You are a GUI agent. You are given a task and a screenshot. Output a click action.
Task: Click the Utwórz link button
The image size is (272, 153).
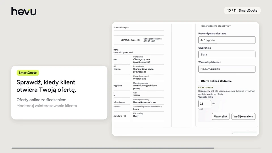pos(221,116)
